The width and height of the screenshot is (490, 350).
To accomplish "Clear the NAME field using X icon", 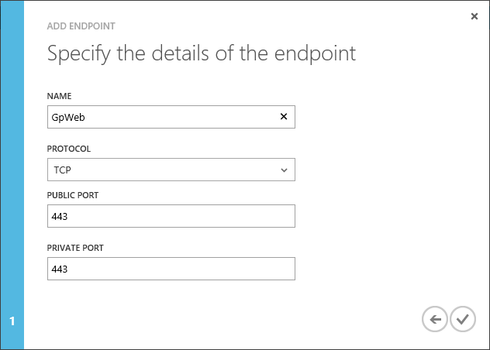I will click(283, 117).
